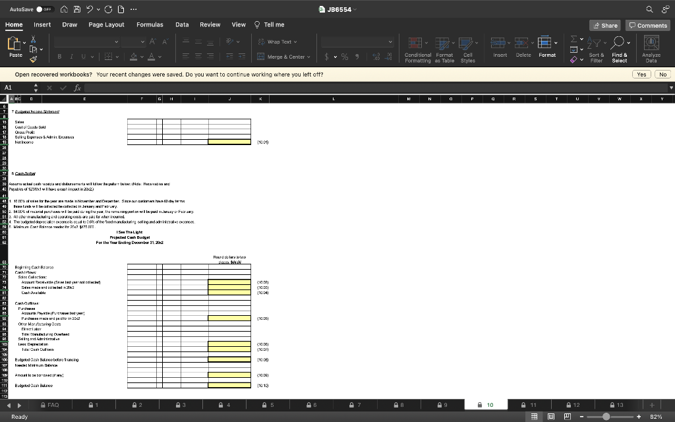Add a new sheet with plus button
The image size is (675, 422).
click(x=652, y=405)
